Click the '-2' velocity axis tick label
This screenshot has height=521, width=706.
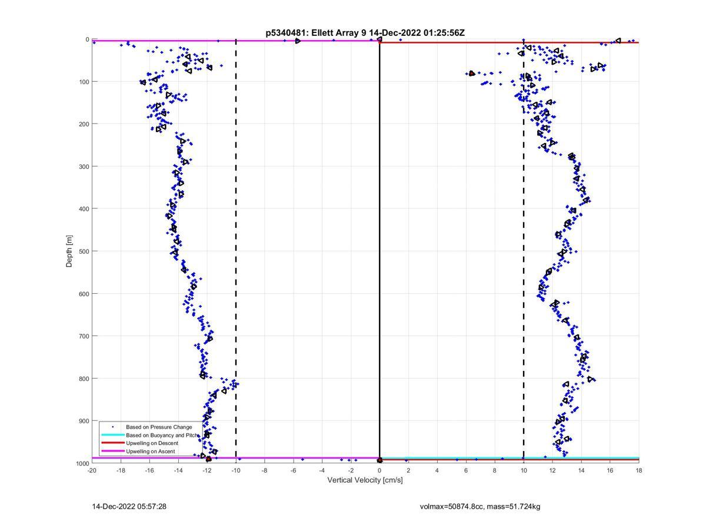pos(351,470)
